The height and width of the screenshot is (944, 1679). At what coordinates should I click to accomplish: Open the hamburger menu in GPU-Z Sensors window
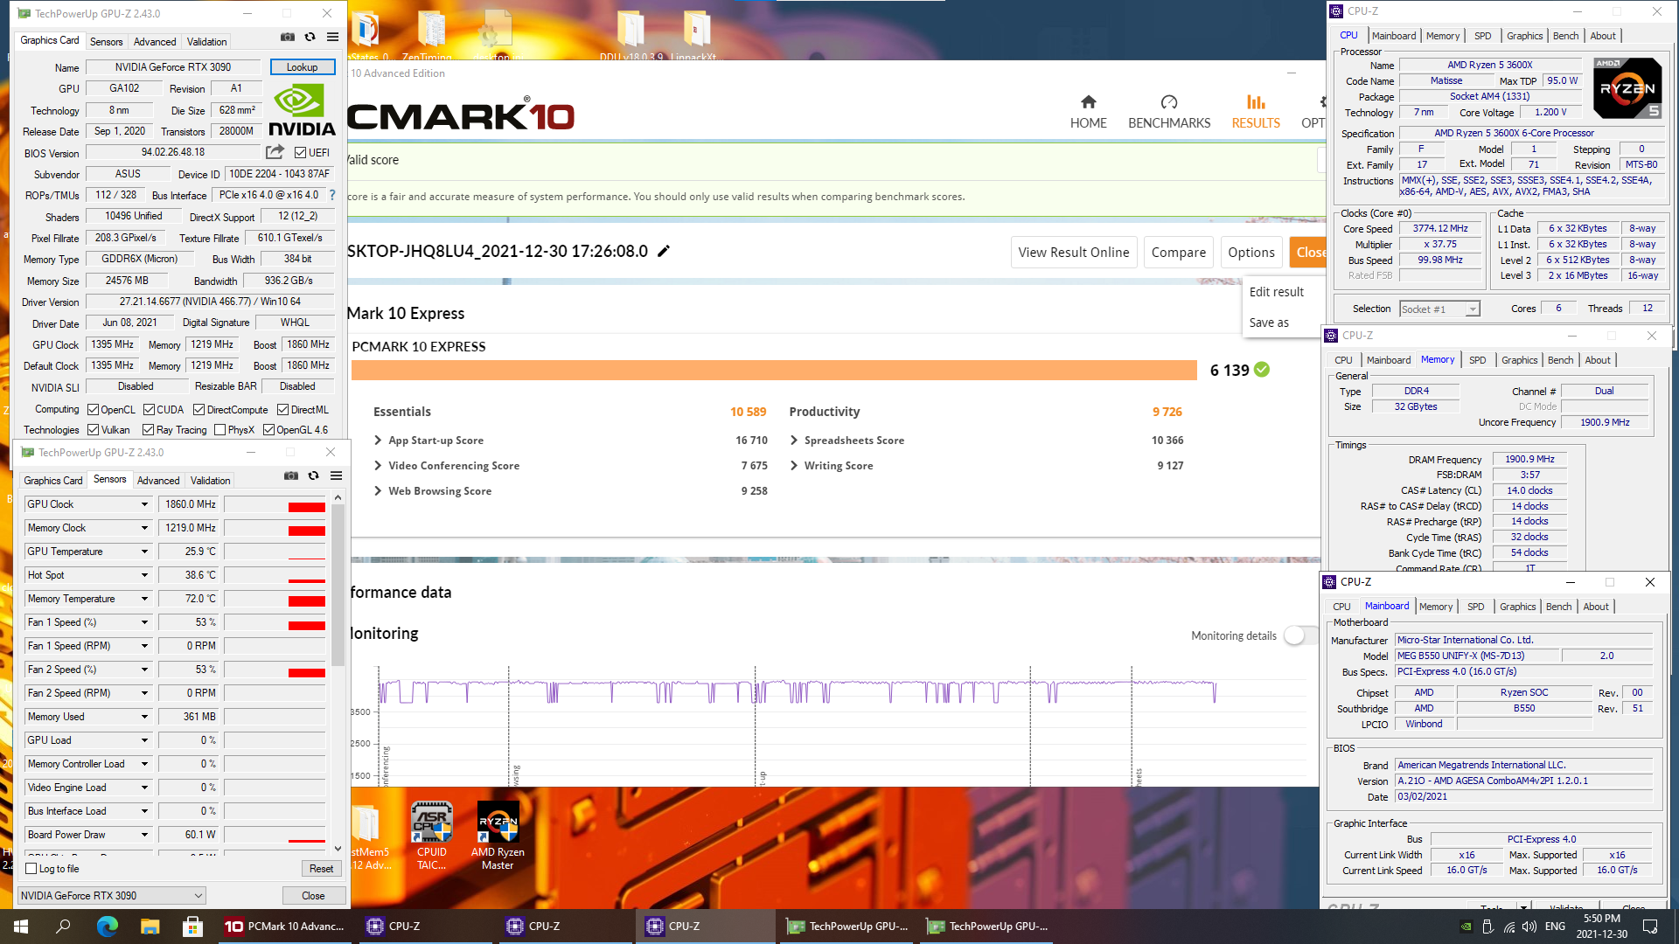click(336, 475)
